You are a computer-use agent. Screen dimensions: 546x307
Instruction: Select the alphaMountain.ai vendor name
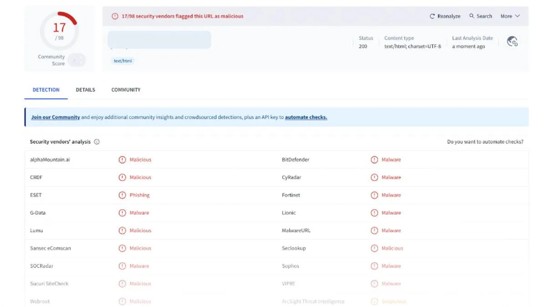(50, 160)
